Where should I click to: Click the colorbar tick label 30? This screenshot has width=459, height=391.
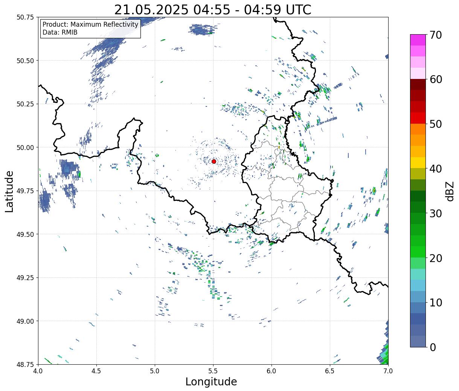(x=436, y=213)
